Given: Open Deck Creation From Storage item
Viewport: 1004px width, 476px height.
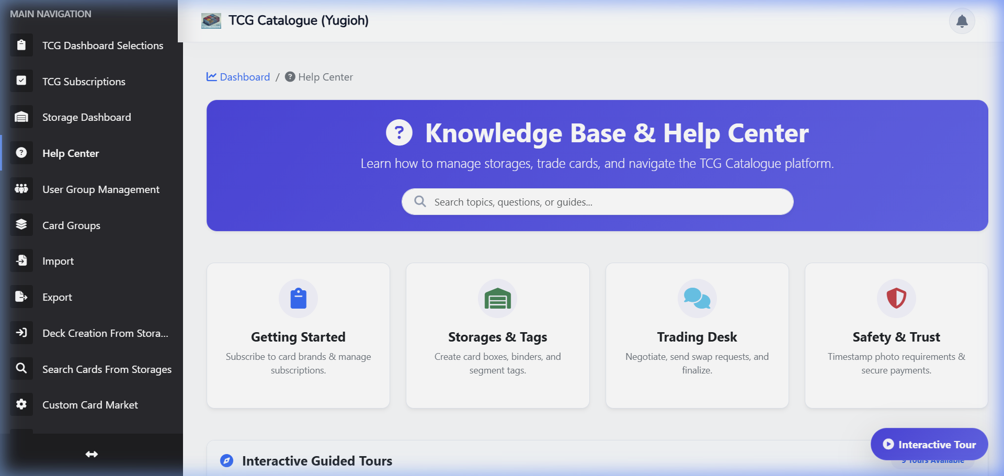Looking at the screenshot, I should [x=92, y=333].
